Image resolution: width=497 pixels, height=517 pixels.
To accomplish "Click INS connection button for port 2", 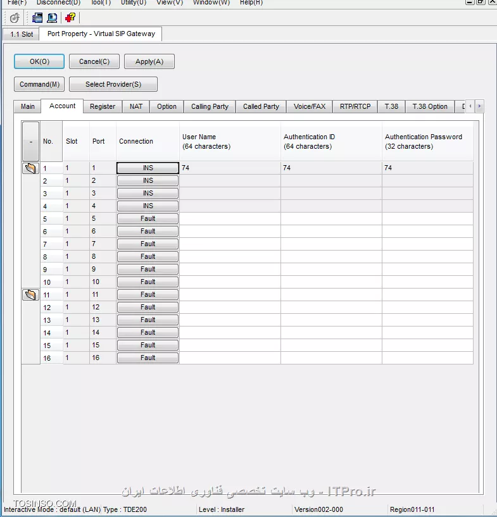I will (148, 181).
